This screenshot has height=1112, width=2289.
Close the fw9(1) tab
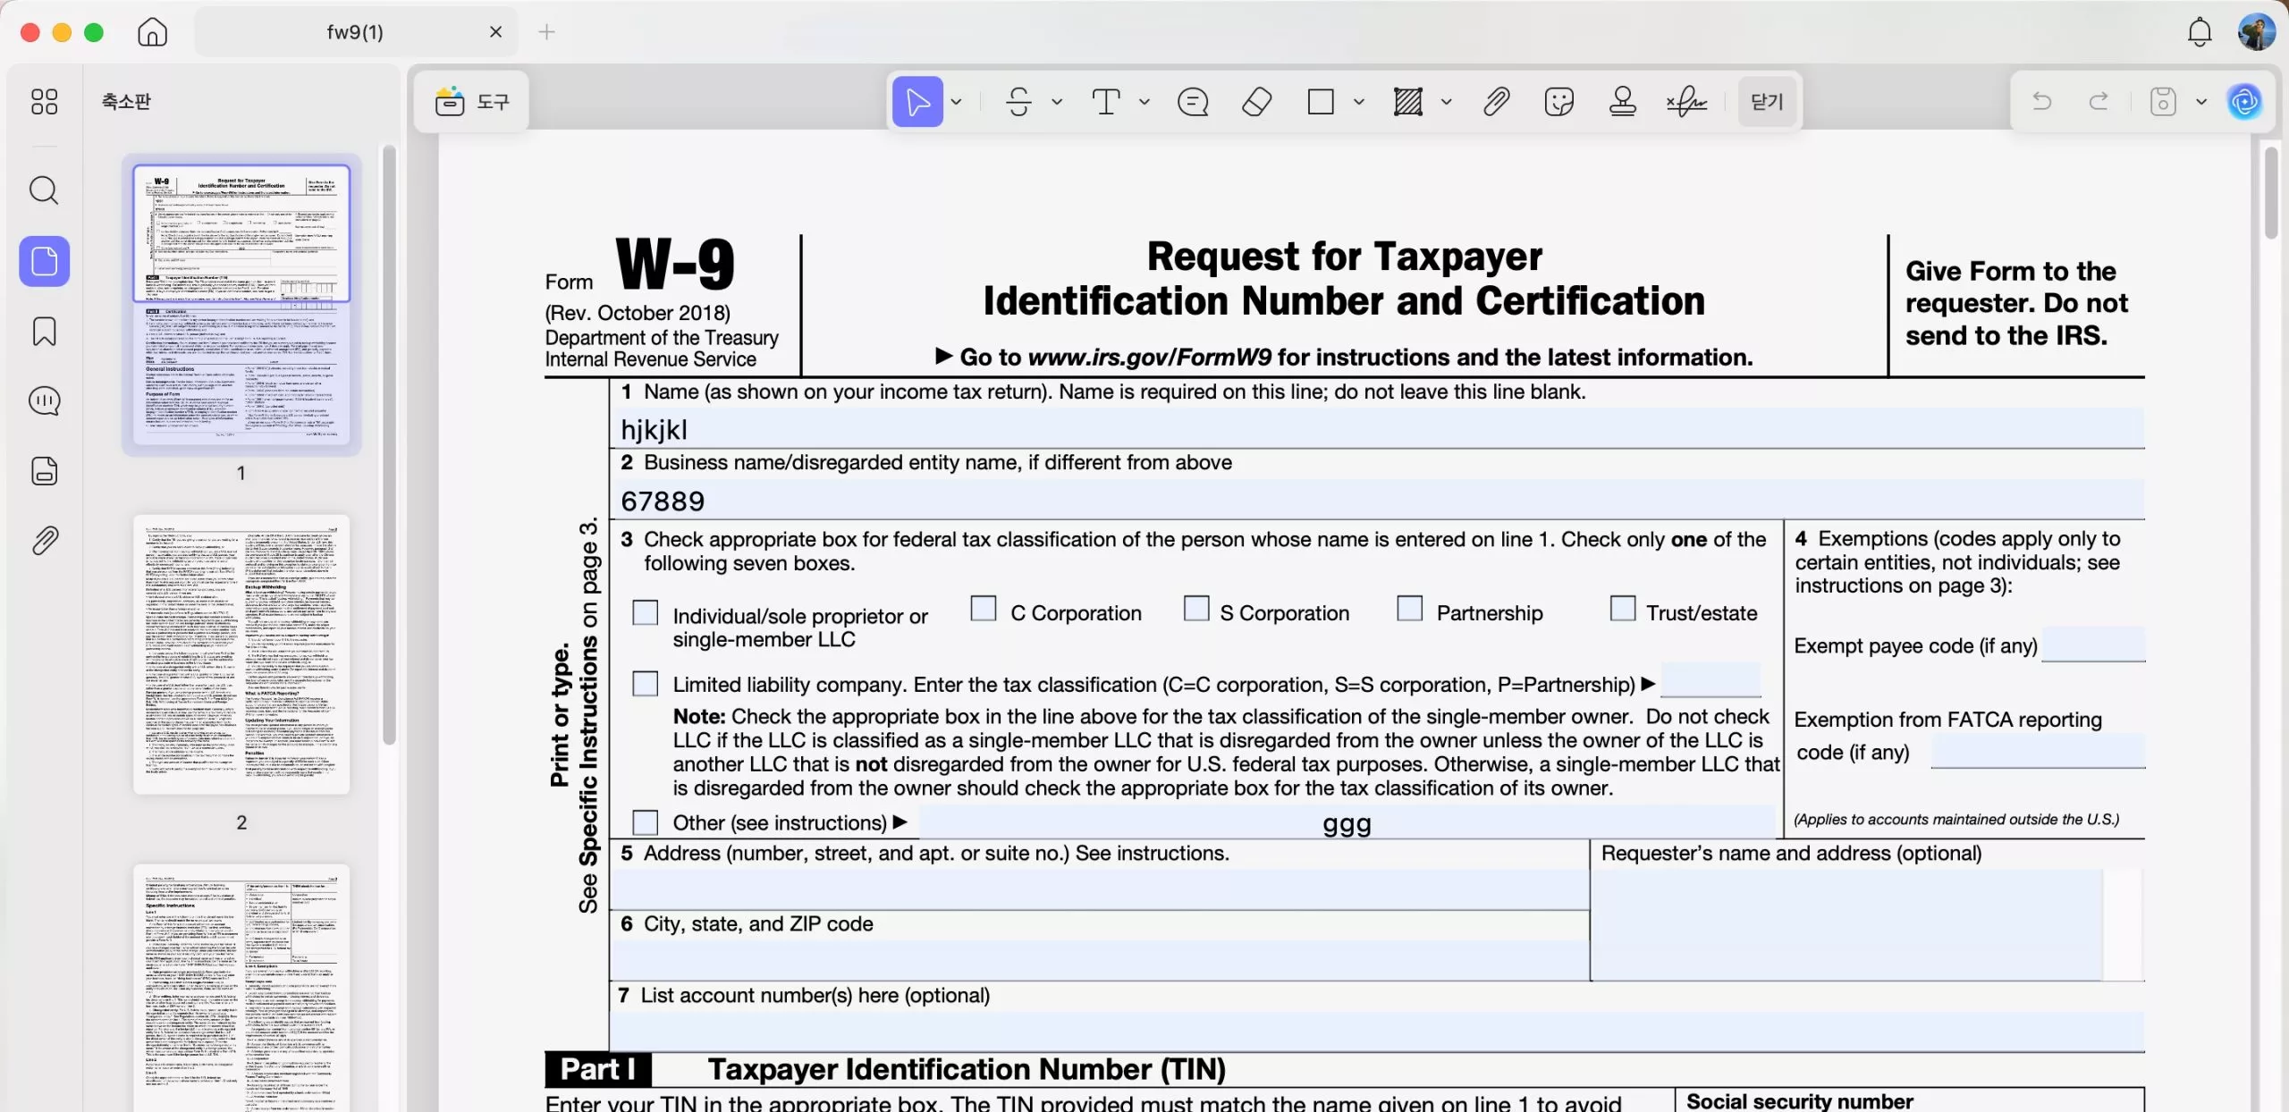pos(495,32)
